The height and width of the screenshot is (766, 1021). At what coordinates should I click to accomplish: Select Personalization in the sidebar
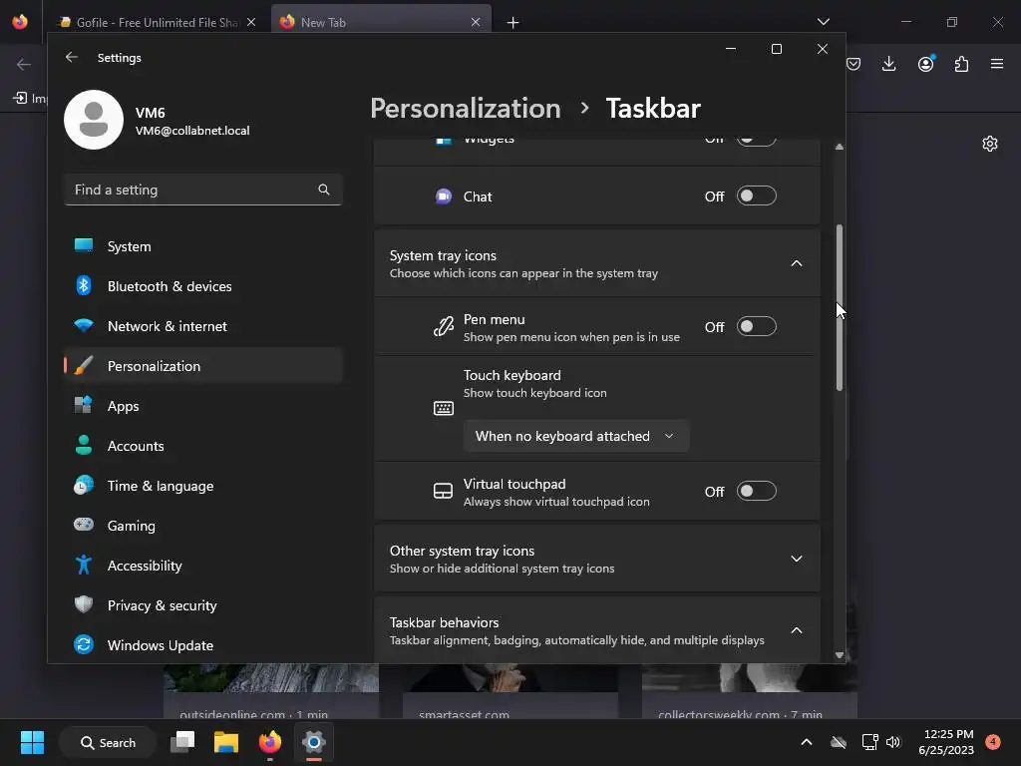[x=203, y=365]
